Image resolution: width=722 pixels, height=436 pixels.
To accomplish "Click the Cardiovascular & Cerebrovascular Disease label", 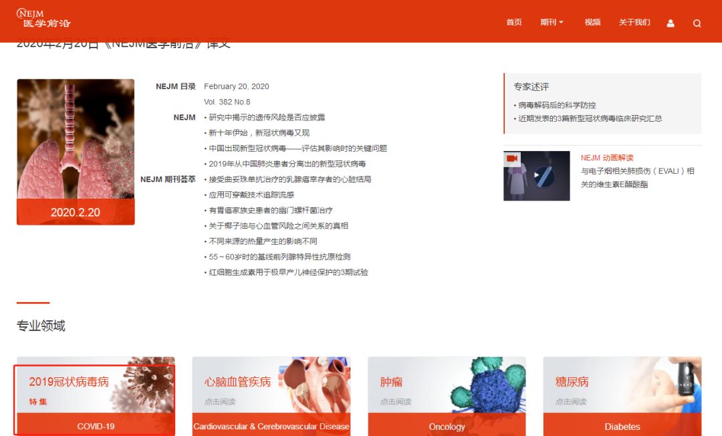I will coord(271,427).
